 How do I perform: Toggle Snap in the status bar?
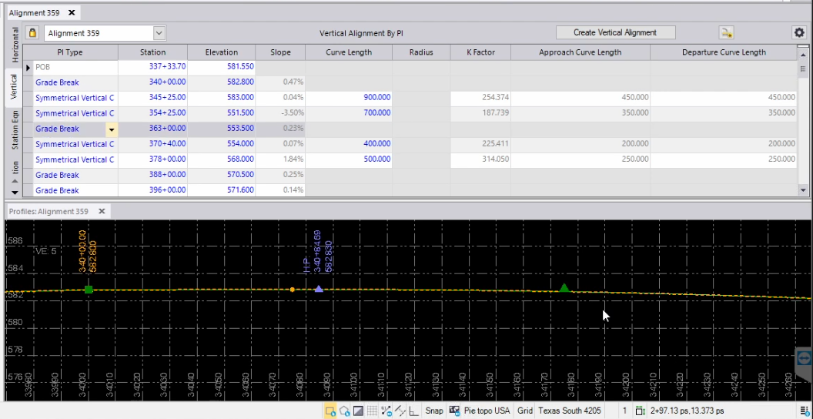tap(434, 411)
